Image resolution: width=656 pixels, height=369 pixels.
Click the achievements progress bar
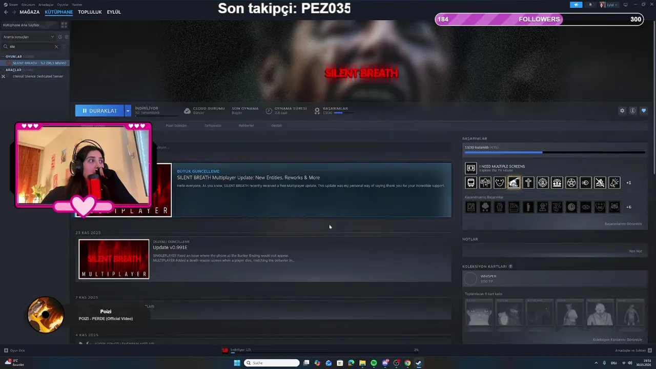tap(555, 152)
